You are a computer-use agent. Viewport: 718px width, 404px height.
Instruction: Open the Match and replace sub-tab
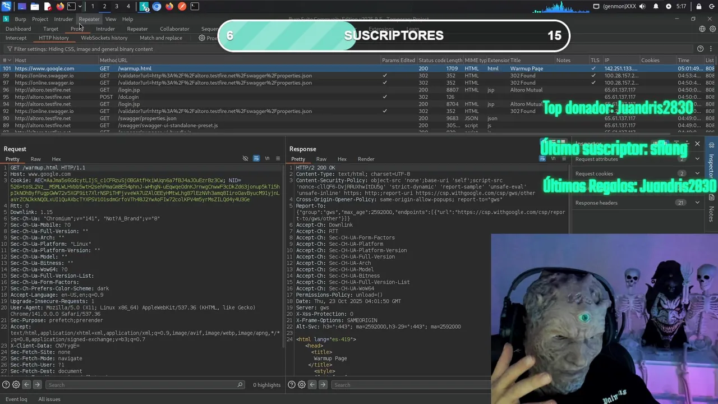click(x=161, y=38)
